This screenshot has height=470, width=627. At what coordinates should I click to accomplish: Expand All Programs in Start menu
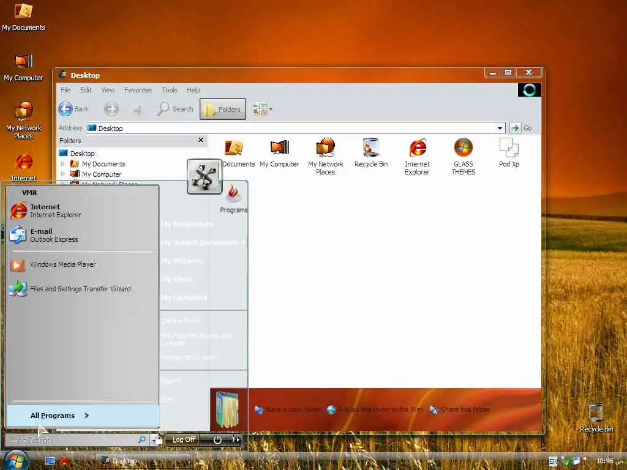click(83, 416)
